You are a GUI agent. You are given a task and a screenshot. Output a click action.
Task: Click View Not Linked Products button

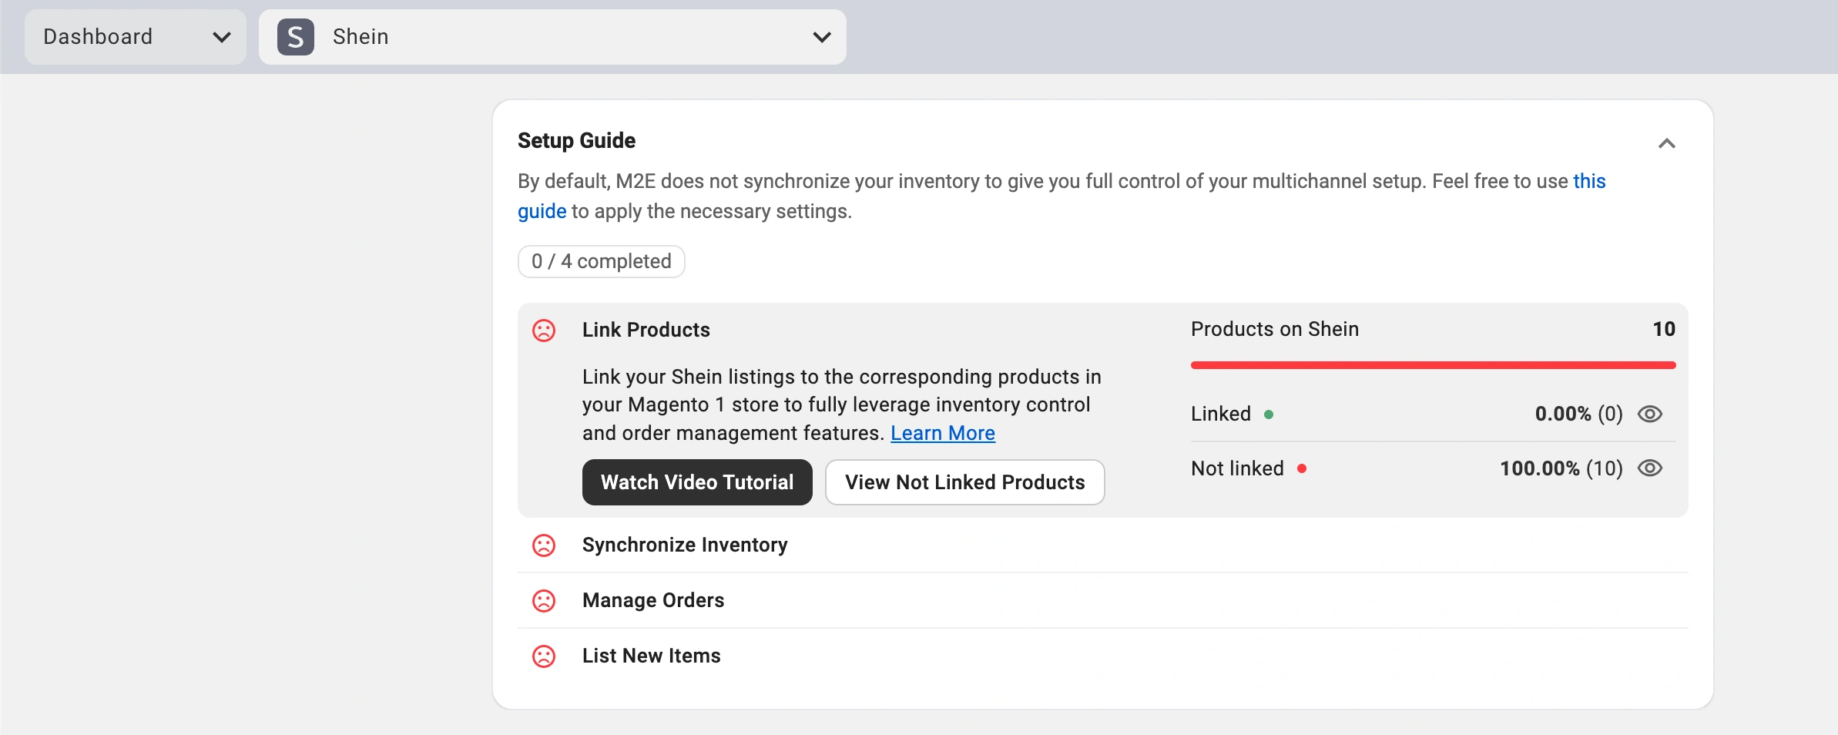tap(964, 482)
